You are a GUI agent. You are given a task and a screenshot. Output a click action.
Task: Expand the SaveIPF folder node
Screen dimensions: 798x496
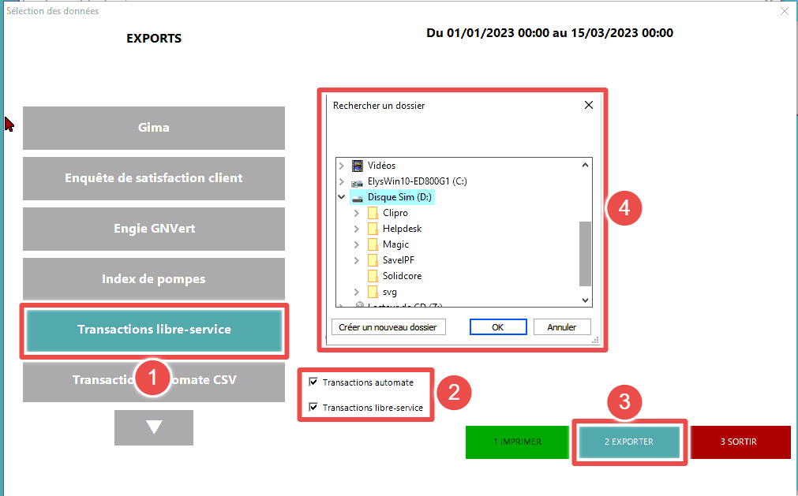[357, 260]
